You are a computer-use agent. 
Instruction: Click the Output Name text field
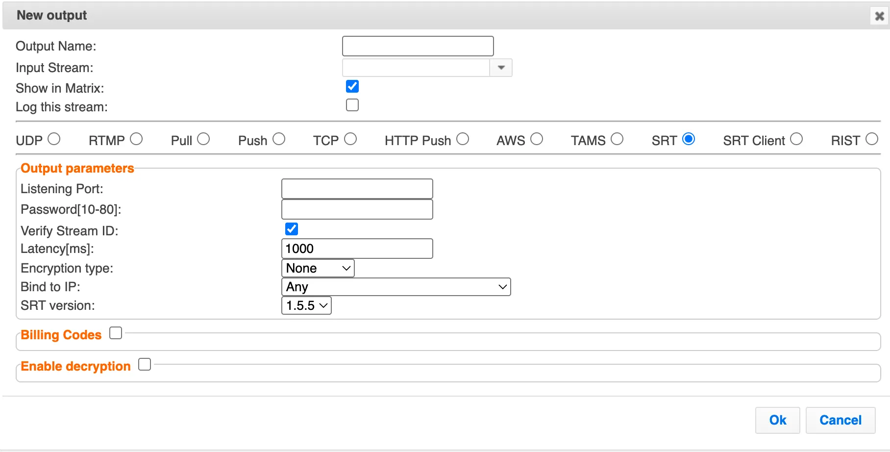(x=418, y=46)
